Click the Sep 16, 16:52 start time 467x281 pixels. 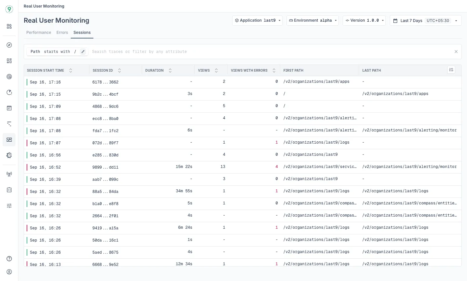pyautogui.click(x=45, y=167)
